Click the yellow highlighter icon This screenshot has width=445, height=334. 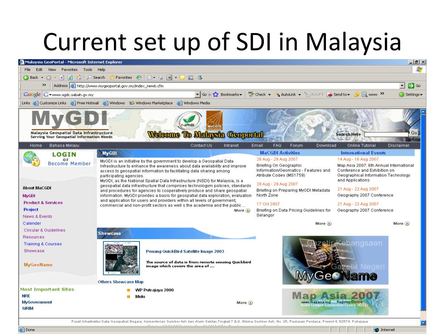(x=356, y=94)
